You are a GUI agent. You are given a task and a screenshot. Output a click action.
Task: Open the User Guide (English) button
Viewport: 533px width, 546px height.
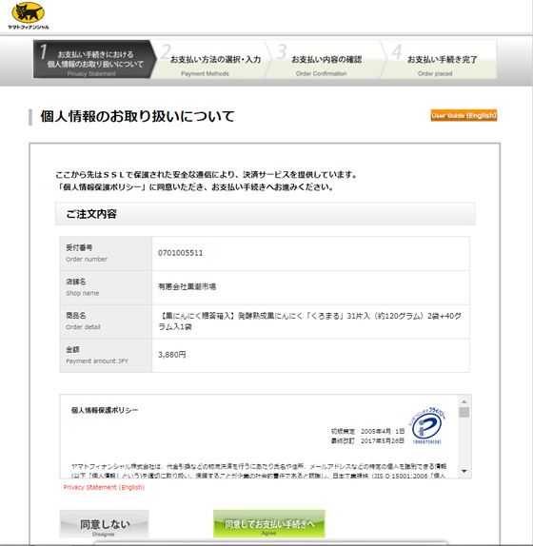coord(464,116)
